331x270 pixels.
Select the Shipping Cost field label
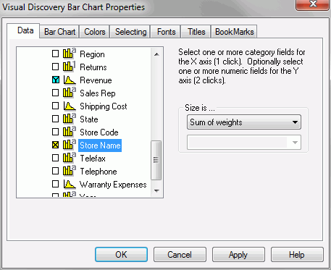click(104, 106)
